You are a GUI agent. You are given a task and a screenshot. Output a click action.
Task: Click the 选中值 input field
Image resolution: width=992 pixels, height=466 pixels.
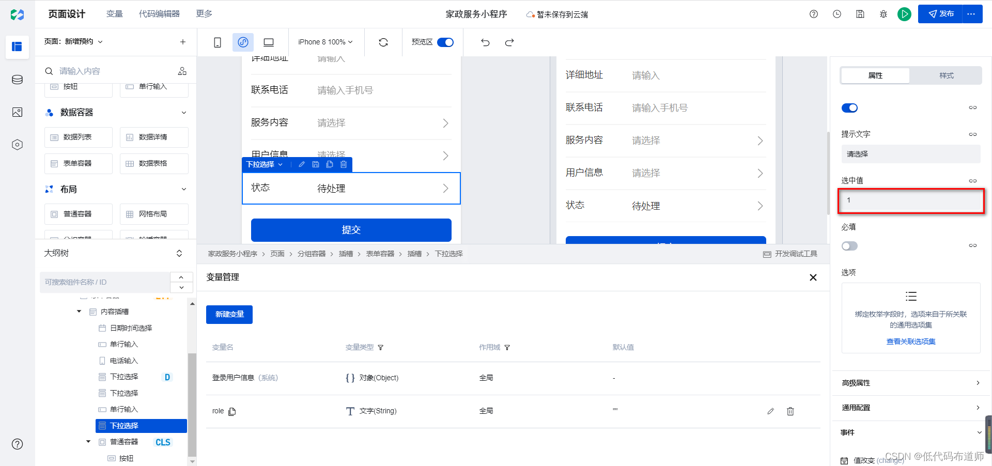pos(911,201)
